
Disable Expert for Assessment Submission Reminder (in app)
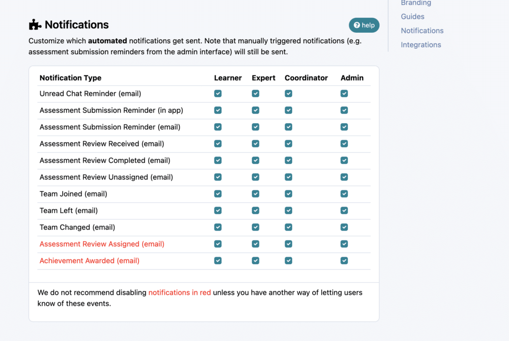coord(255,110)
